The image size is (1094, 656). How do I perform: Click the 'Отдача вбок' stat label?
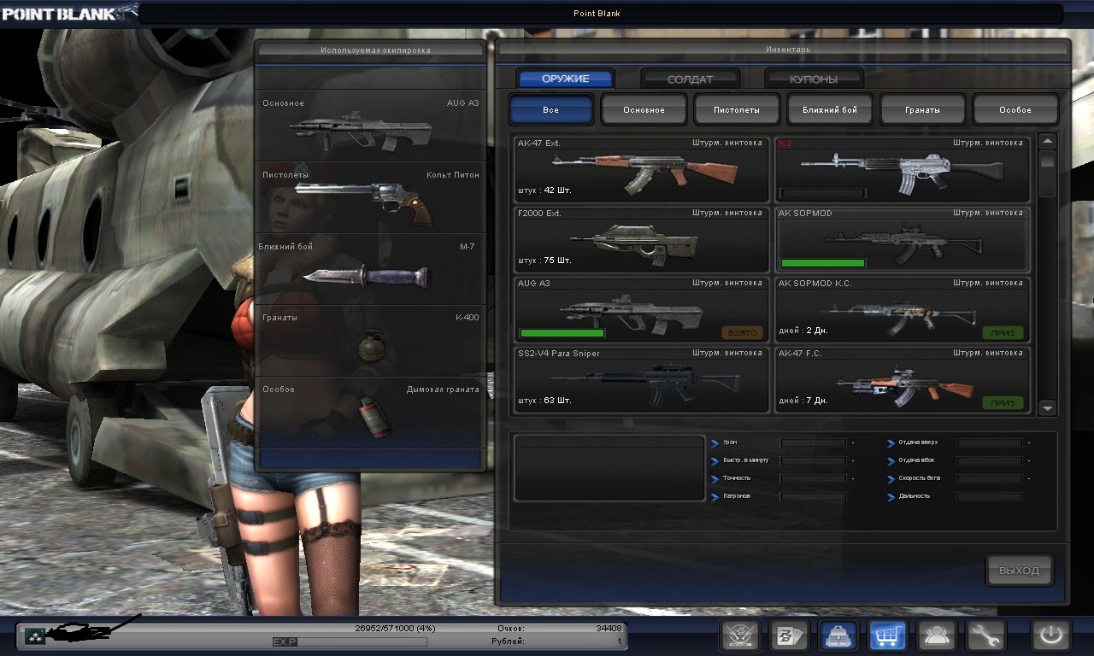[916, 460]
